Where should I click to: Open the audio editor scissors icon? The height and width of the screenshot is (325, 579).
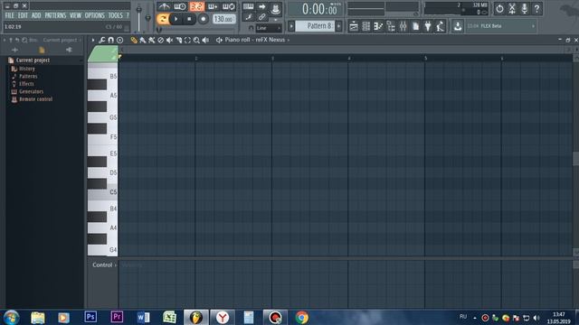pyautogui.click(x=512, y=8)
